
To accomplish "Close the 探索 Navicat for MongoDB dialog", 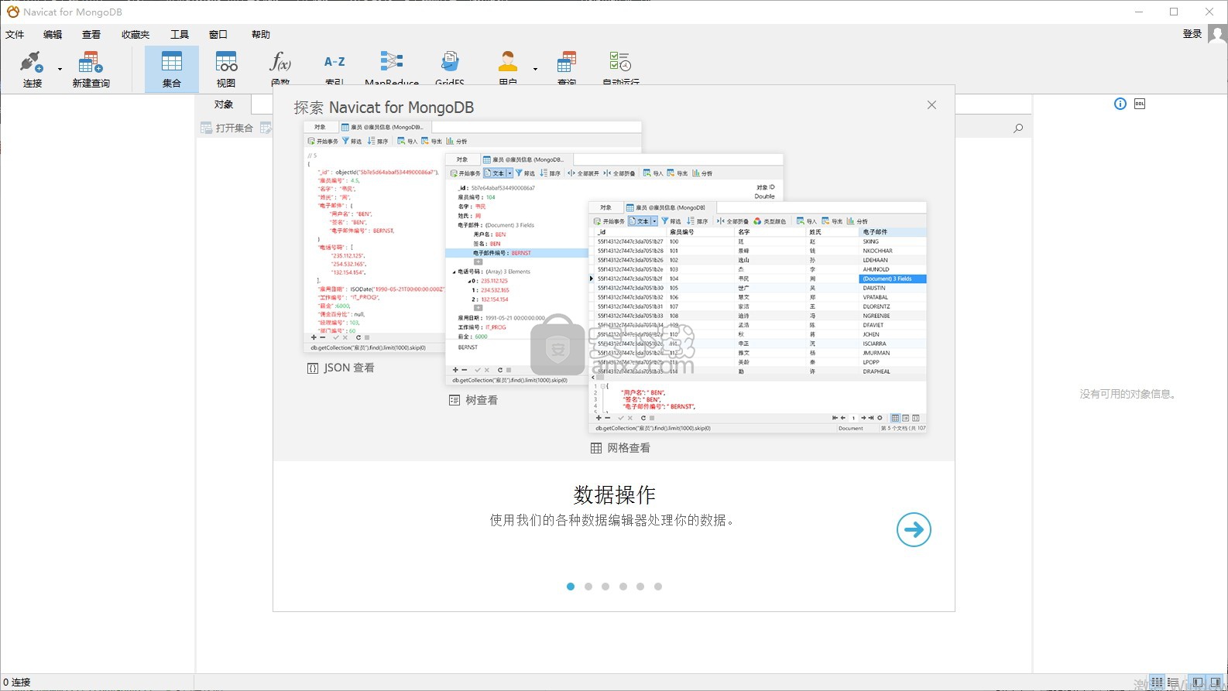I will point(931,105).
